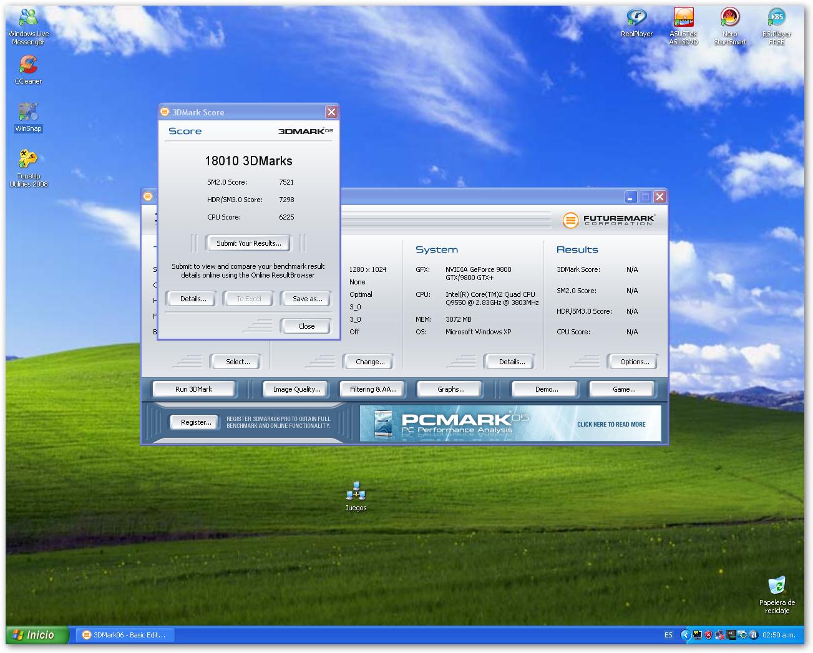The height and width of the screenshot is (653, 813).
Task: Open the Inicio start menu
Action: click(34, 635)
